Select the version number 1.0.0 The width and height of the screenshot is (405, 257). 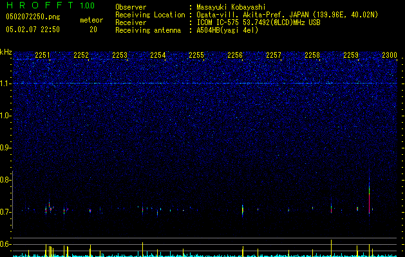(x=88, y=5)
